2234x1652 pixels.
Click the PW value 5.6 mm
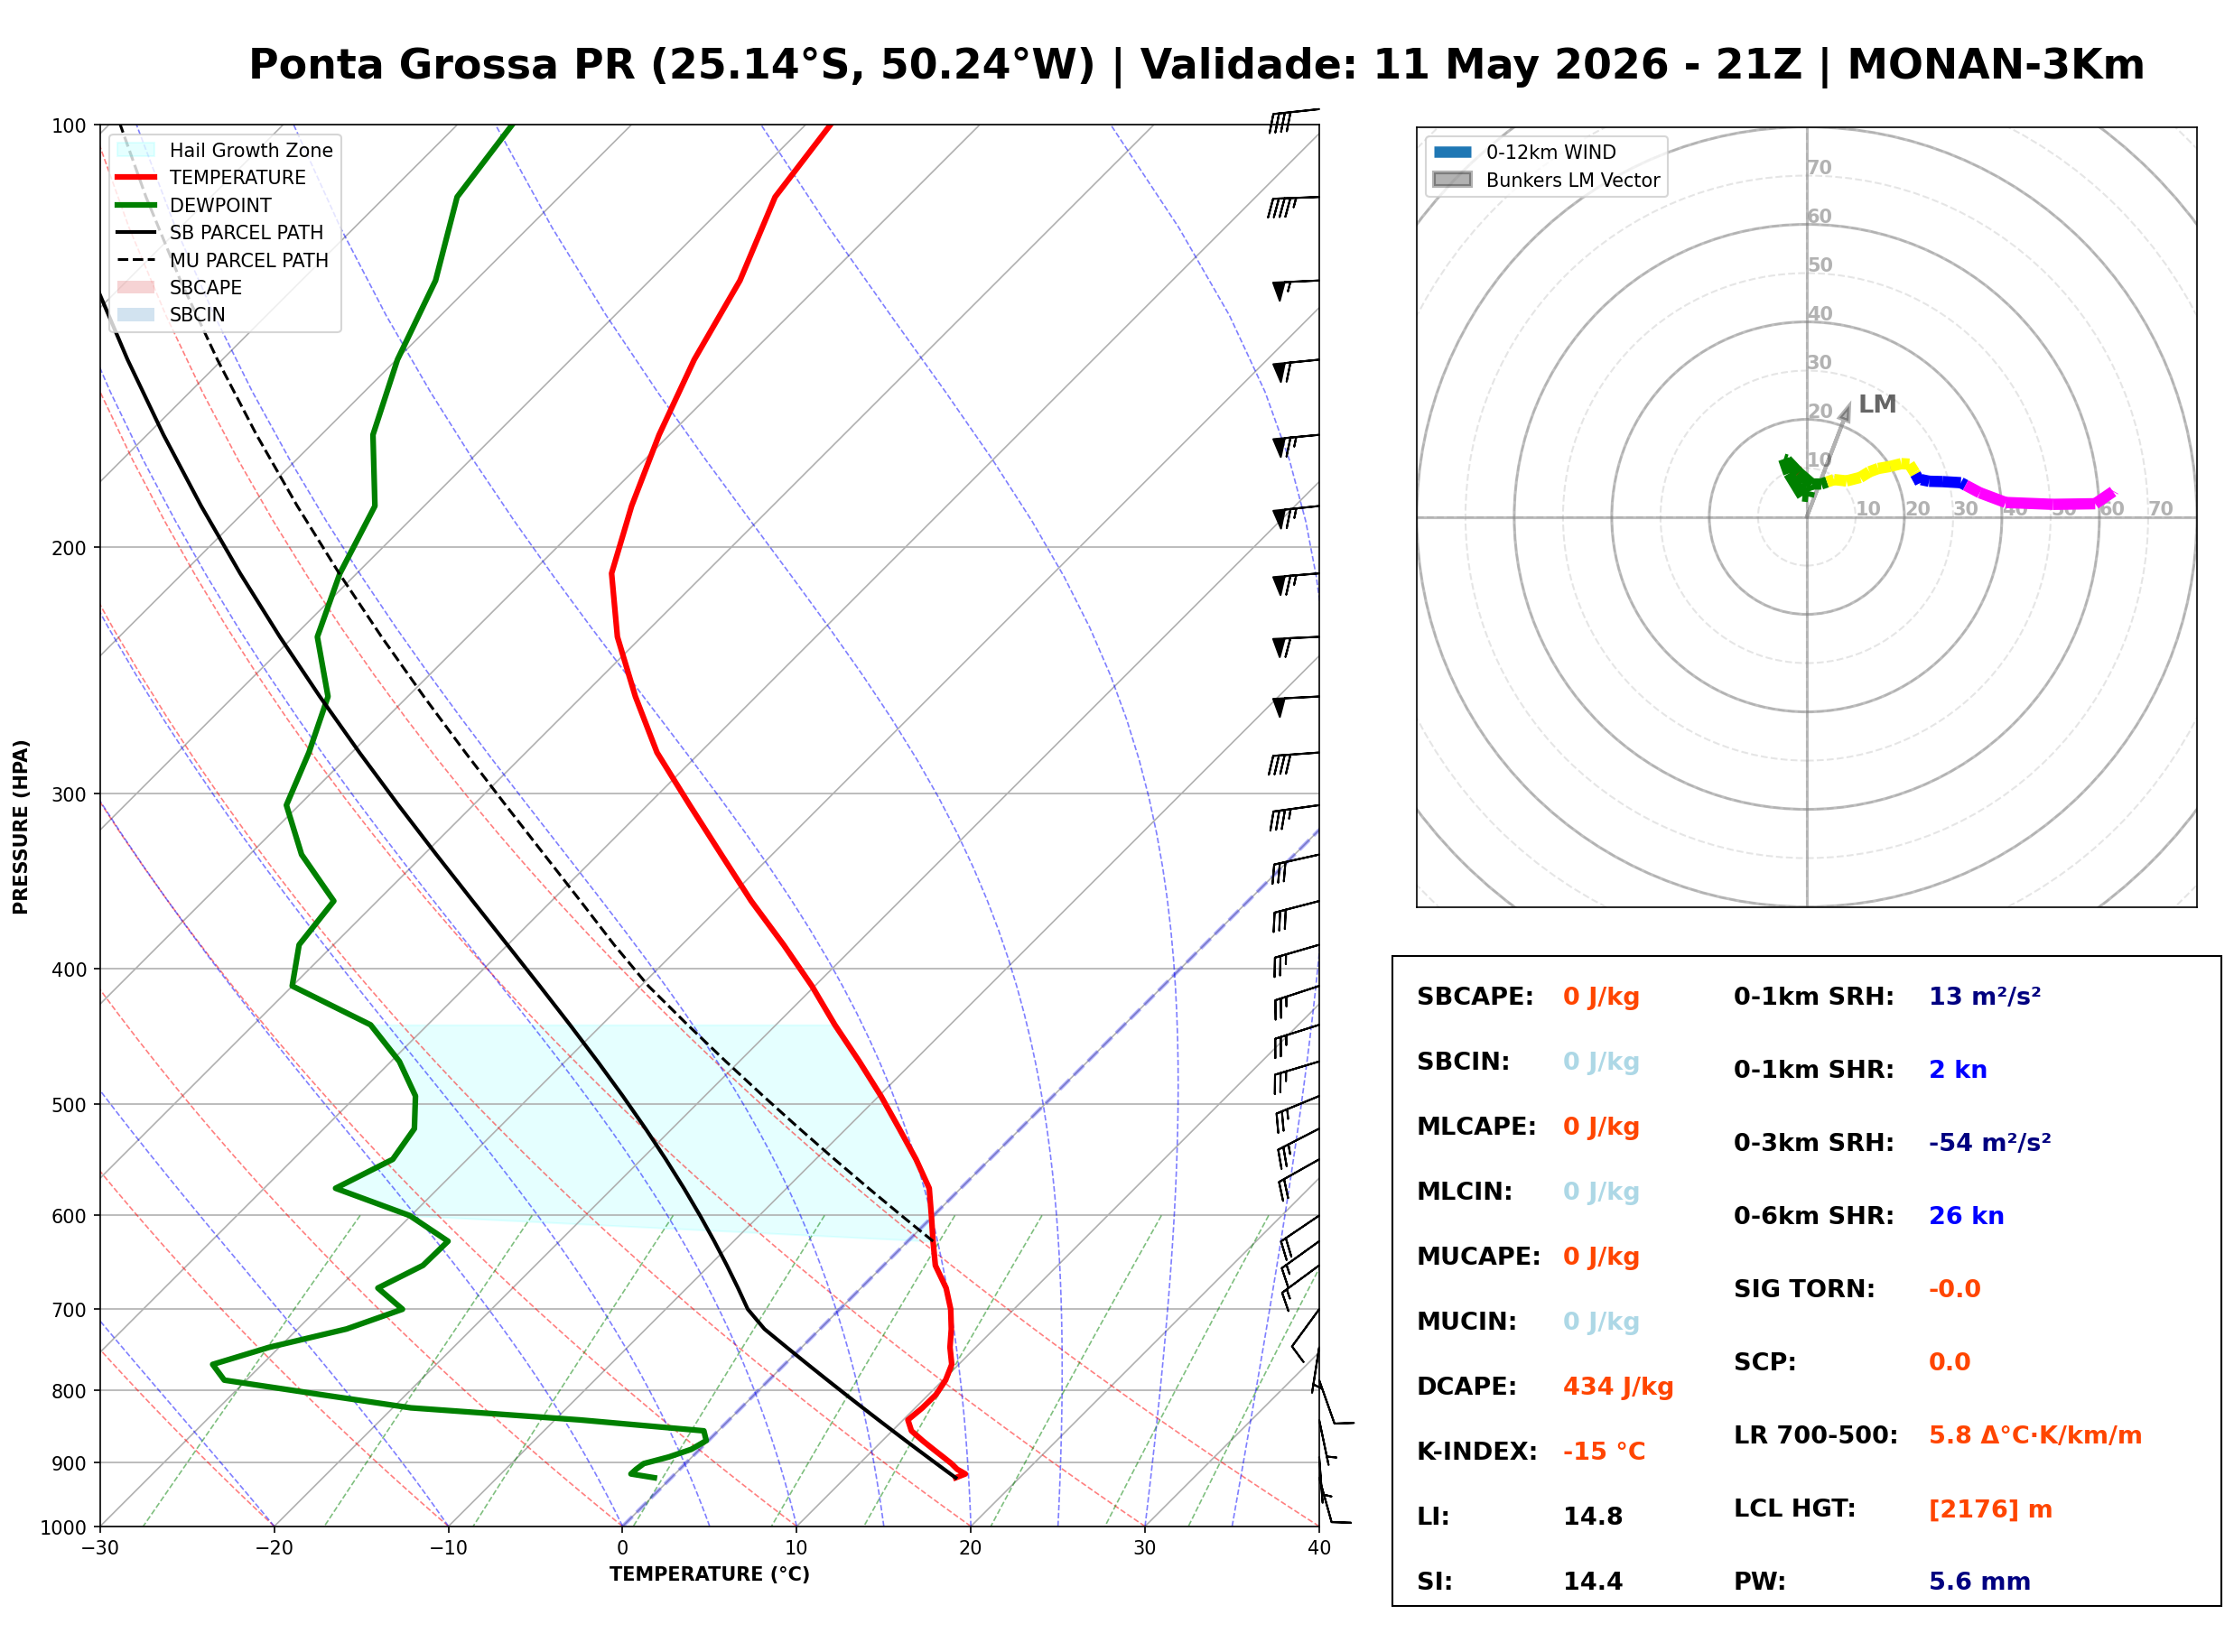(x=1979, y=1582)
